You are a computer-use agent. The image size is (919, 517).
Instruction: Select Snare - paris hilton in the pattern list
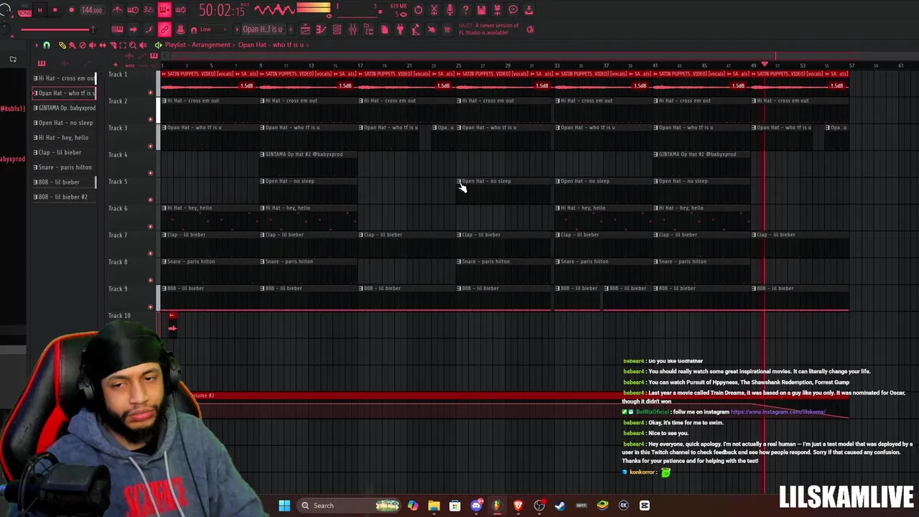[65, 167]
